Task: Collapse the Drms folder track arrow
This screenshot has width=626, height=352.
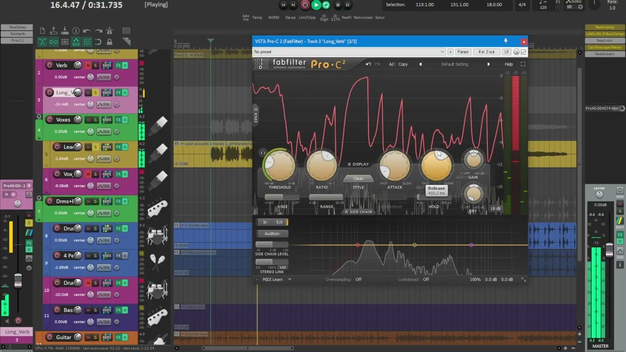Action: coord(39,198)
